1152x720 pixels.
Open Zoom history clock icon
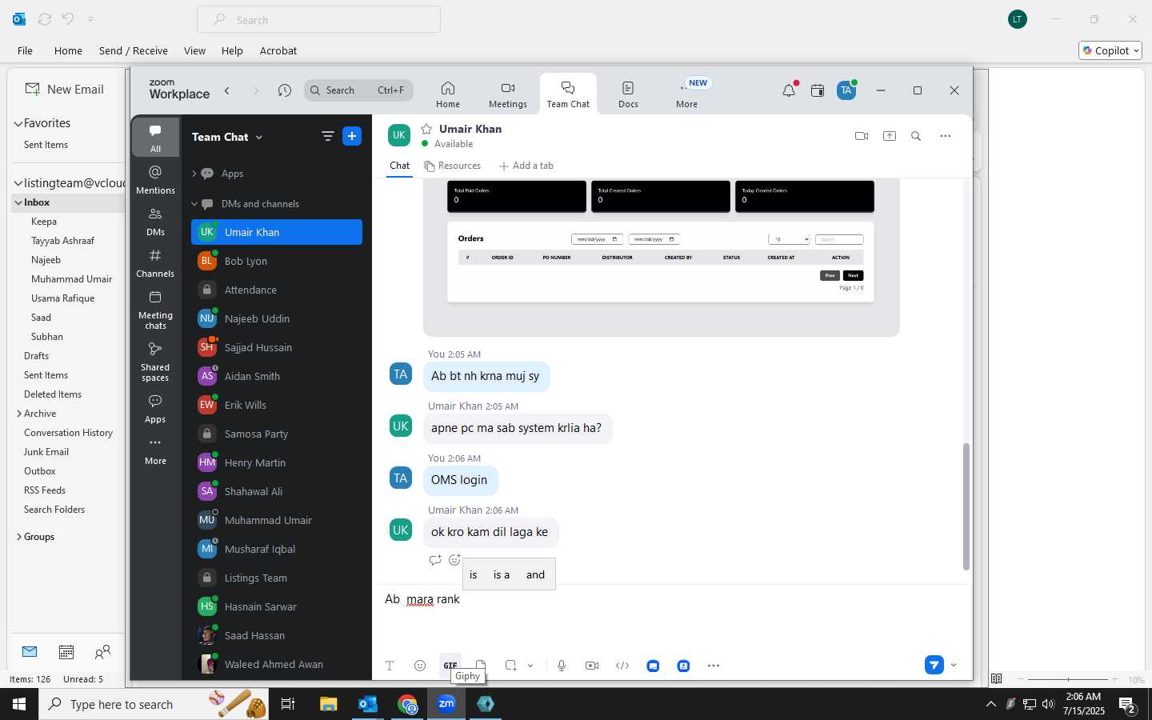285,90
